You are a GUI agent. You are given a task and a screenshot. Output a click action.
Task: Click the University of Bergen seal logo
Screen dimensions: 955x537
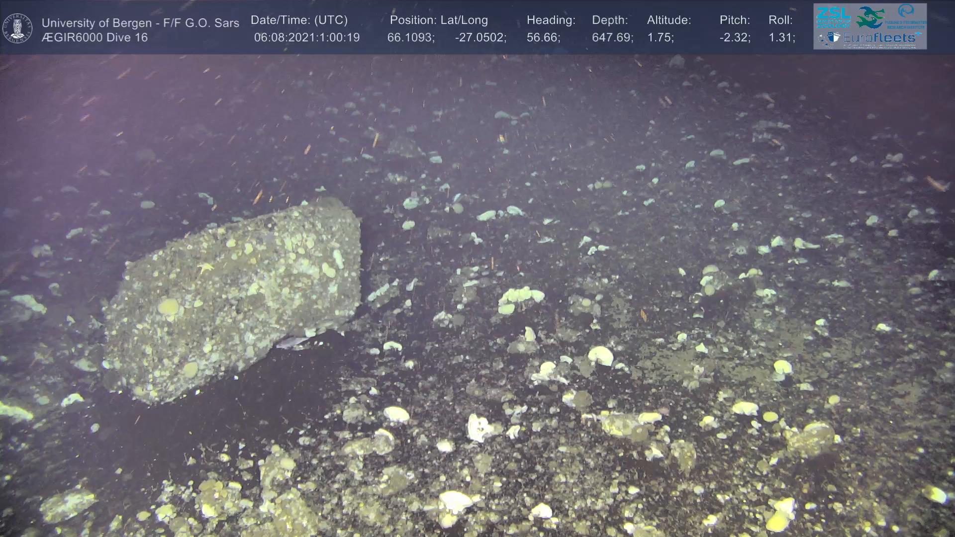click(x=17, y=28)
